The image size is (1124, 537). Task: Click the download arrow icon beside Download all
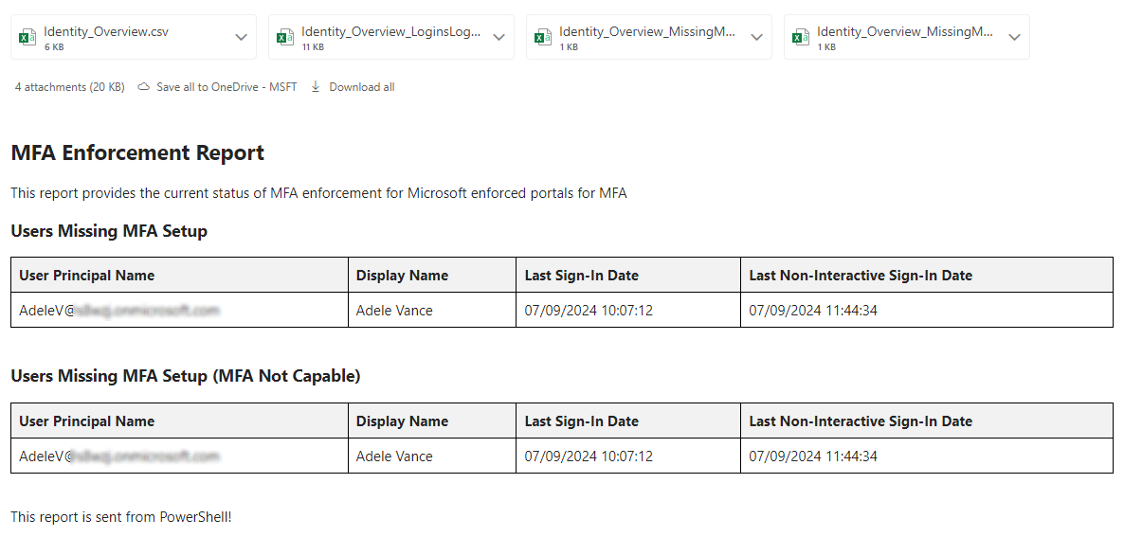pos(317,87)
